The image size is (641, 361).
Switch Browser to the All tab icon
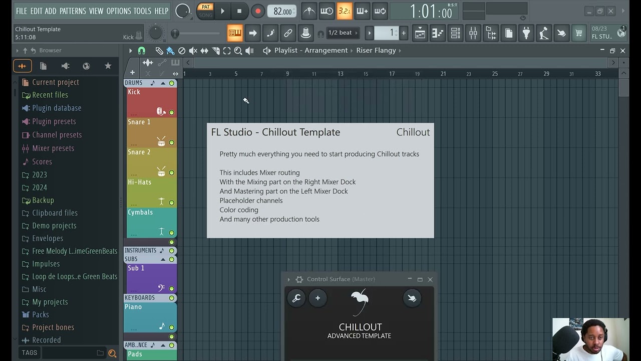pos(22,66)
